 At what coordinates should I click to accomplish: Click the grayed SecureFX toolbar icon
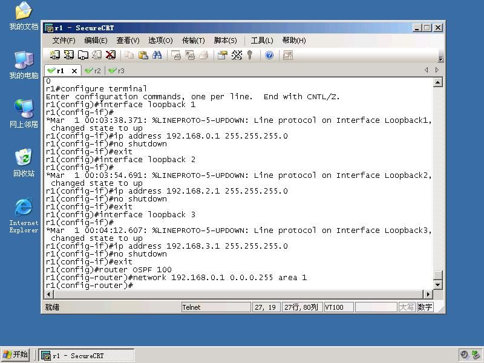[288, 55]
